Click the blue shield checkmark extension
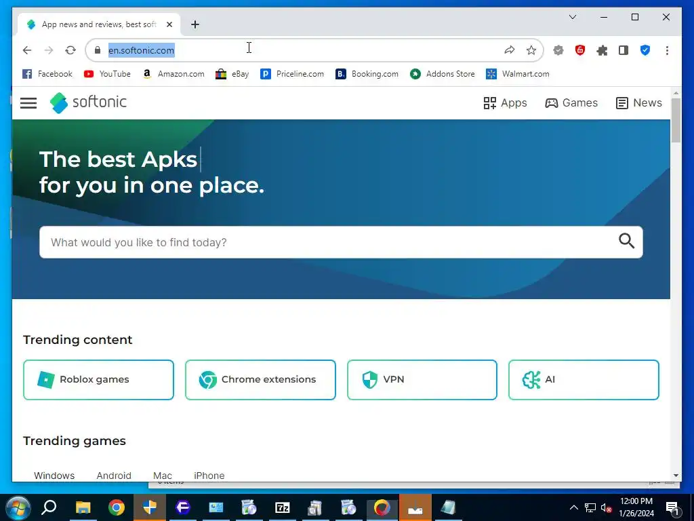This screenshot has height=521, width=694. pyautogui.click(x=645, y=50)
